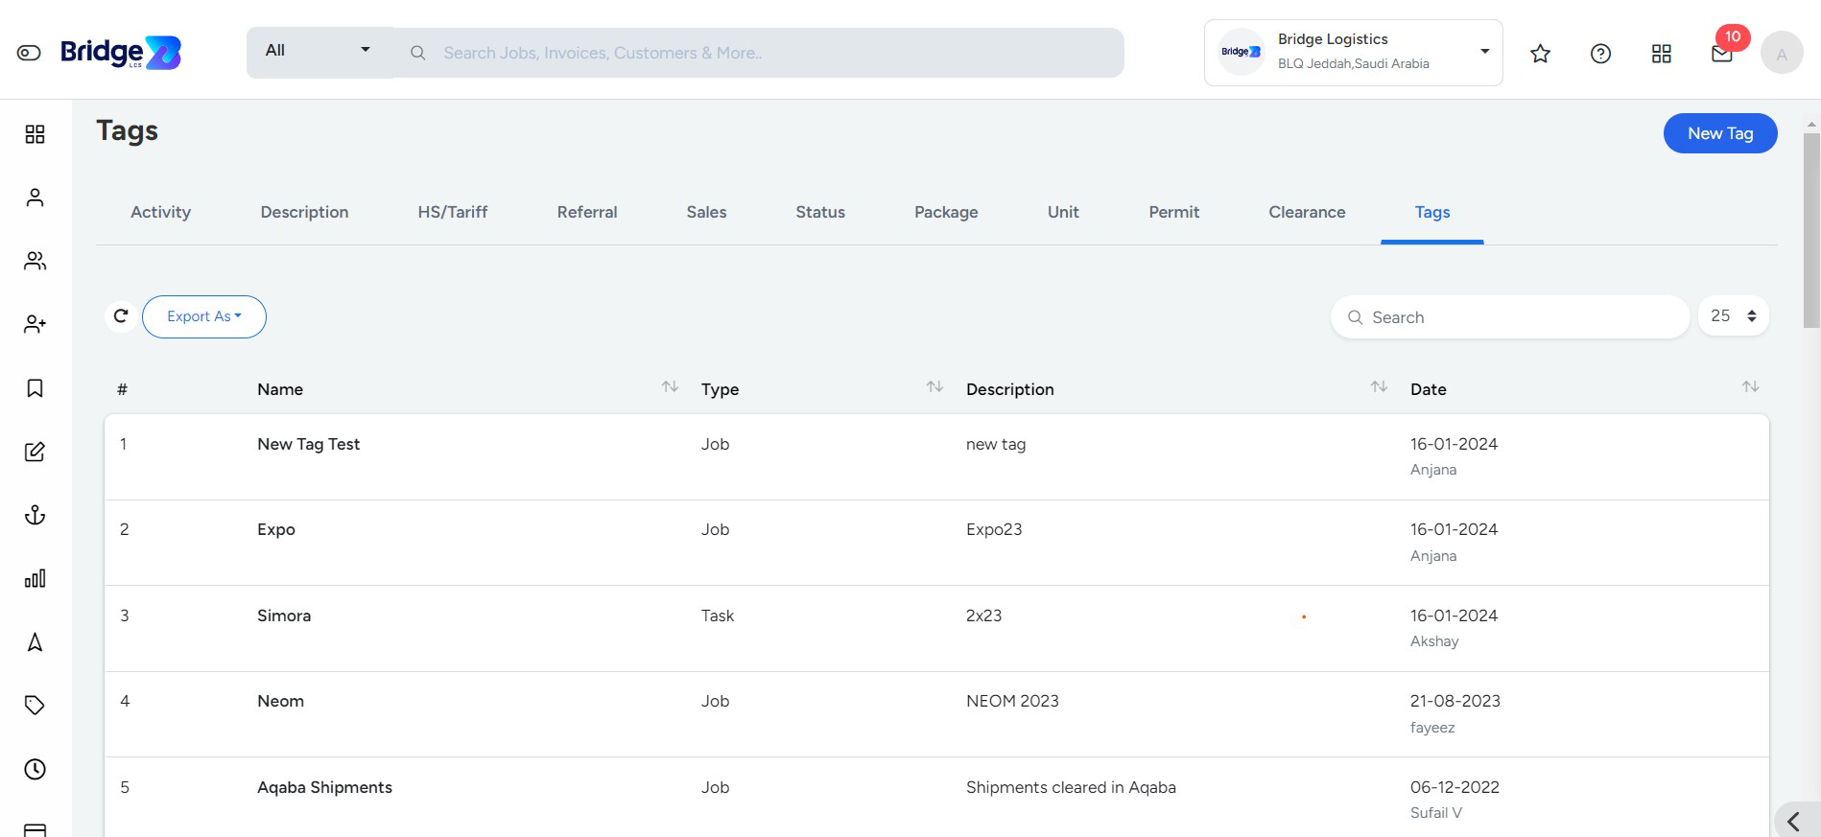This screenshot has width=1821, height=837.
Task: Switch to the Description tab
Action: (x=304, y=212)
